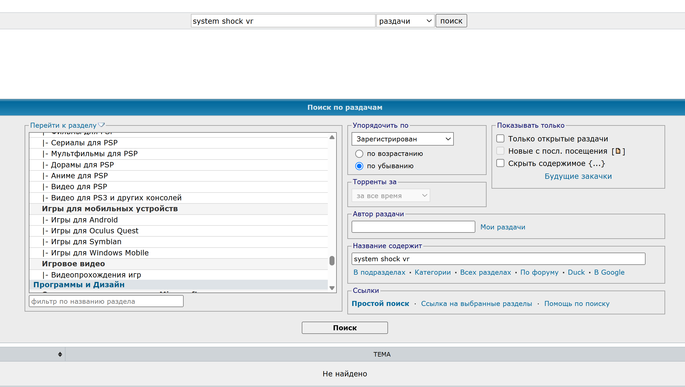Click the large Поиск button
Screen dimensions: 685x387
coord(345,328)
